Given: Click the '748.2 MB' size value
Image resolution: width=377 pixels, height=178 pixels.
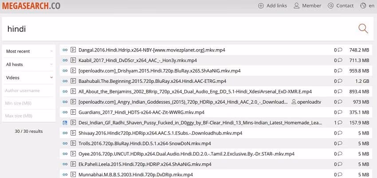Looking at the screenshot, I should [x=359, y=50].
